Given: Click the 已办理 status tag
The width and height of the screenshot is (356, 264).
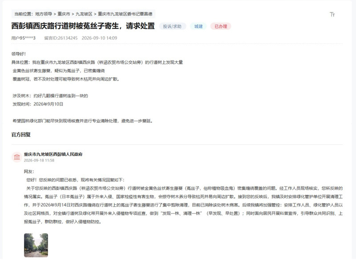Looking at the screenshot, I should [221, 26].
